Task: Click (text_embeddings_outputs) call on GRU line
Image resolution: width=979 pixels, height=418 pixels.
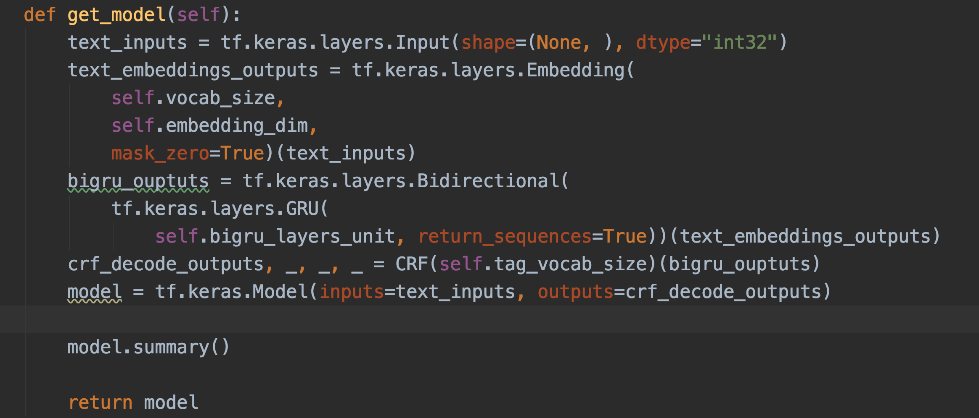Action: [805, 237]
